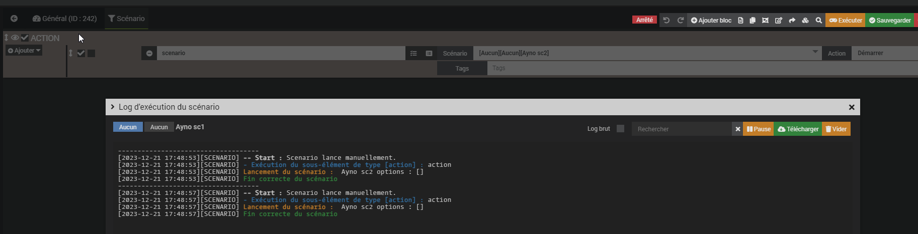This screenshot has width=918, height=234.
Task: Remove the scenario action with minus icon
Action: pos(149,53)
